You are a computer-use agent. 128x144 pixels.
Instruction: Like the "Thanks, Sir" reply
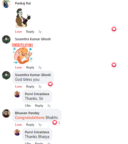pos(28,106)
